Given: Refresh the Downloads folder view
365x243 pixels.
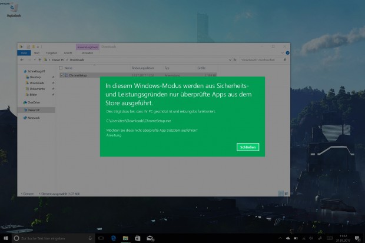Looking at the screenshot, I should click(x=235, y=60).
